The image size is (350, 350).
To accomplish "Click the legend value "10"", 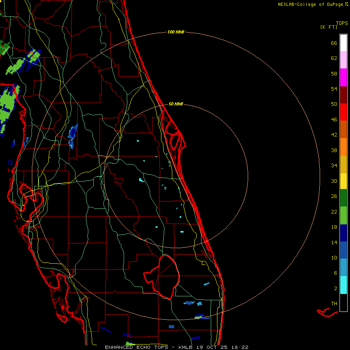I will pos(334,257).
